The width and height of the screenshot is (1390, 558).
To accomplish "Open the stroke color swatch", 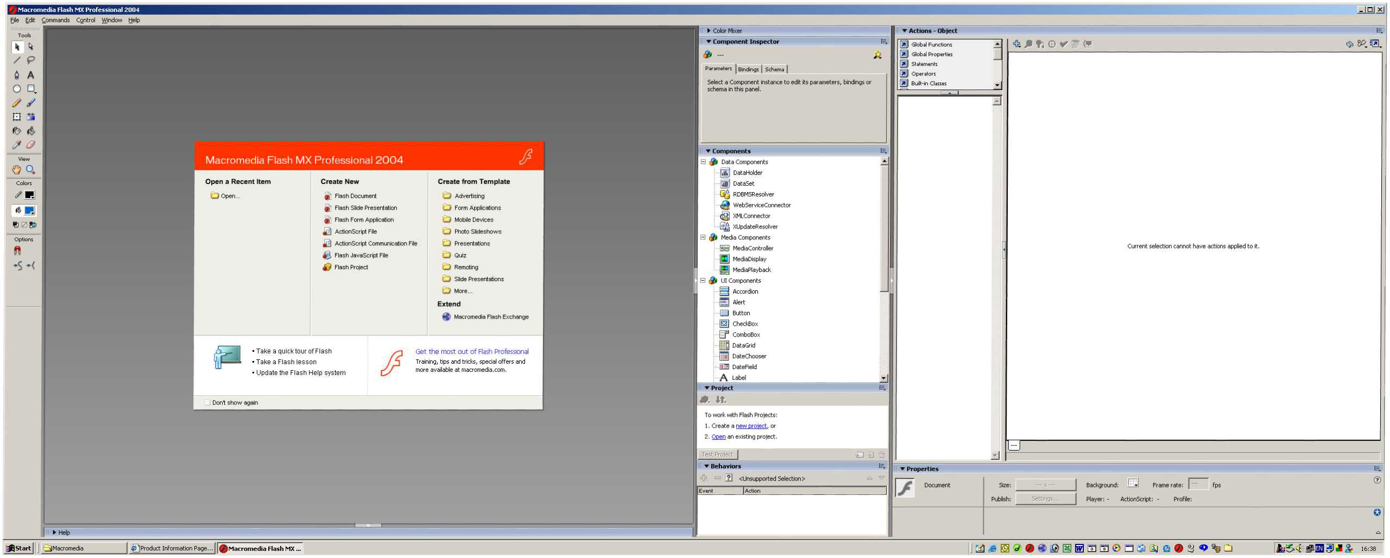I will click(30, 195).
